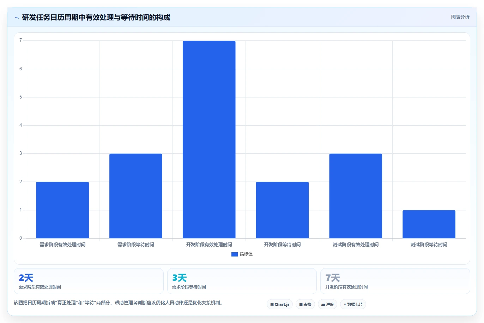Viewport: 484px width, 323px height.
Task: Click the description text starting 该图把日历周期
Action: click(118, 303)
